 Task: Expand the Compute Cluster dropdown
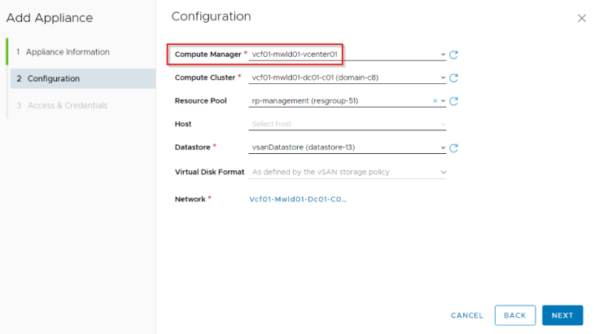tap(443, 77)
